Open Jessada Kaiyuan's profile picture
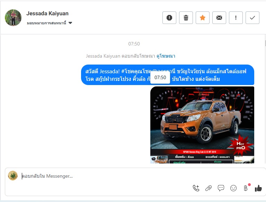The width and height of the screenshot is (266, 202). point(13,18)
